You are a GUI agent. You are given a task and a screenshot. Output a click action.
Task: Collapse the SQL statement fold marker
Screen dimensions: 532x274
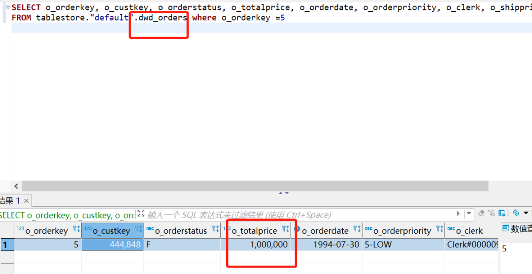8,7
